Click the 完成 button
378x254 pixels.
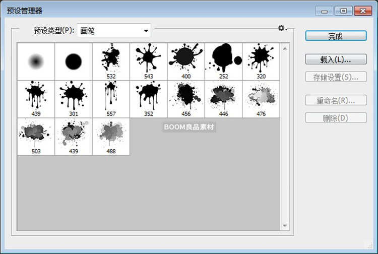(336, 36)
